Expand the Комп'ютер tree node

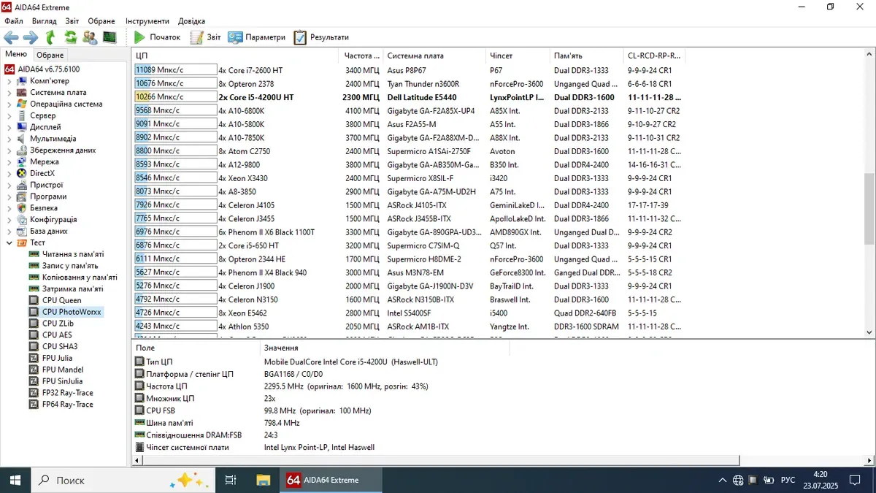click(9, 81)
